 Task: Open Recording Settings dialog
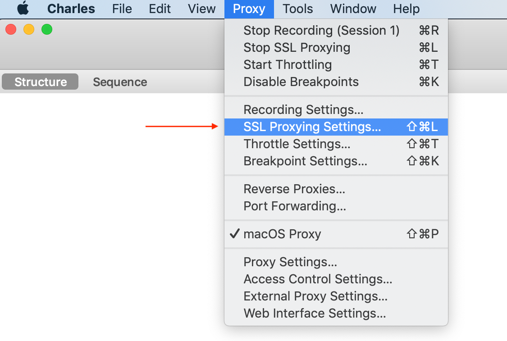coord(303,110)
